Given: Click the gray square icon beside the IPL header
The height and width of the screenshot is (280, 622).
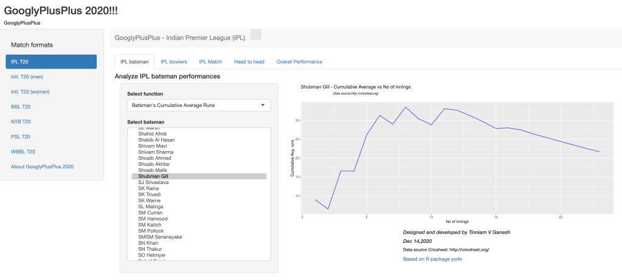Looking at the screenshot, I should 256,35.
